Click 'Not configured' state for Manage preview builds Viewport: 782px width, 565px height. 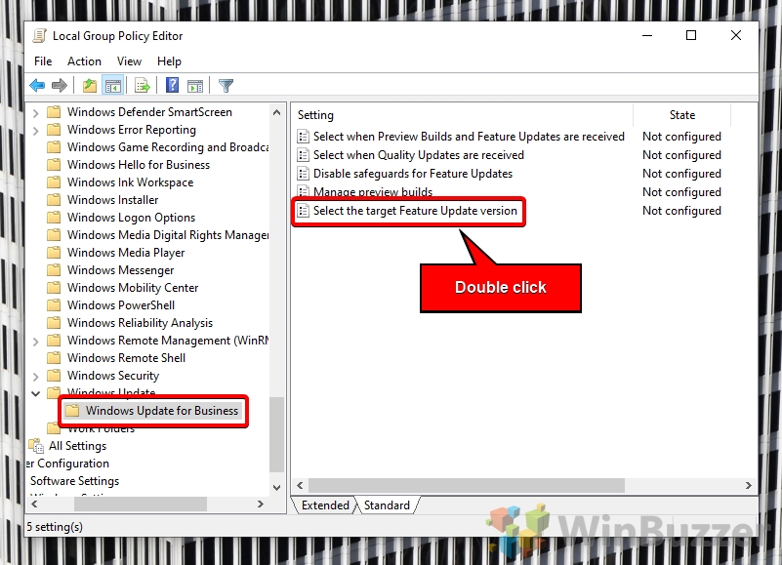coord(681,192)
